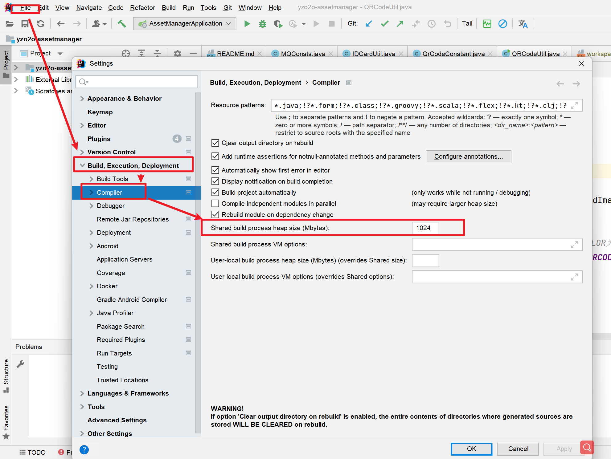Click the Show Git history clock icon
The height and width of the screenshot is (459, 611).
pyautogui.click(x=432, y=24)
